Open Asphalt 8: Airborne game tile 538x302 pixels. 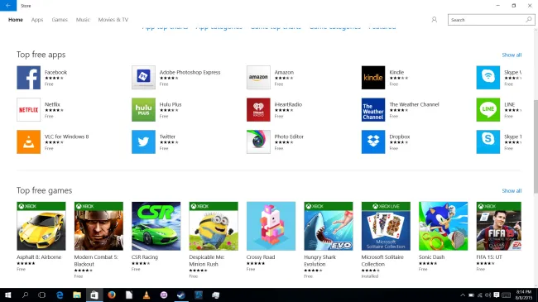41,226
